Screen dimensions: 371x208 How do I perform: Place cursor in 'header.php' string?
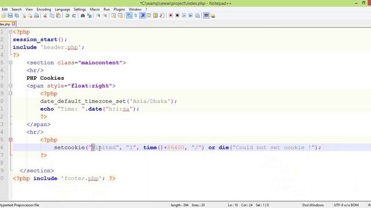[x=61, y=47]
